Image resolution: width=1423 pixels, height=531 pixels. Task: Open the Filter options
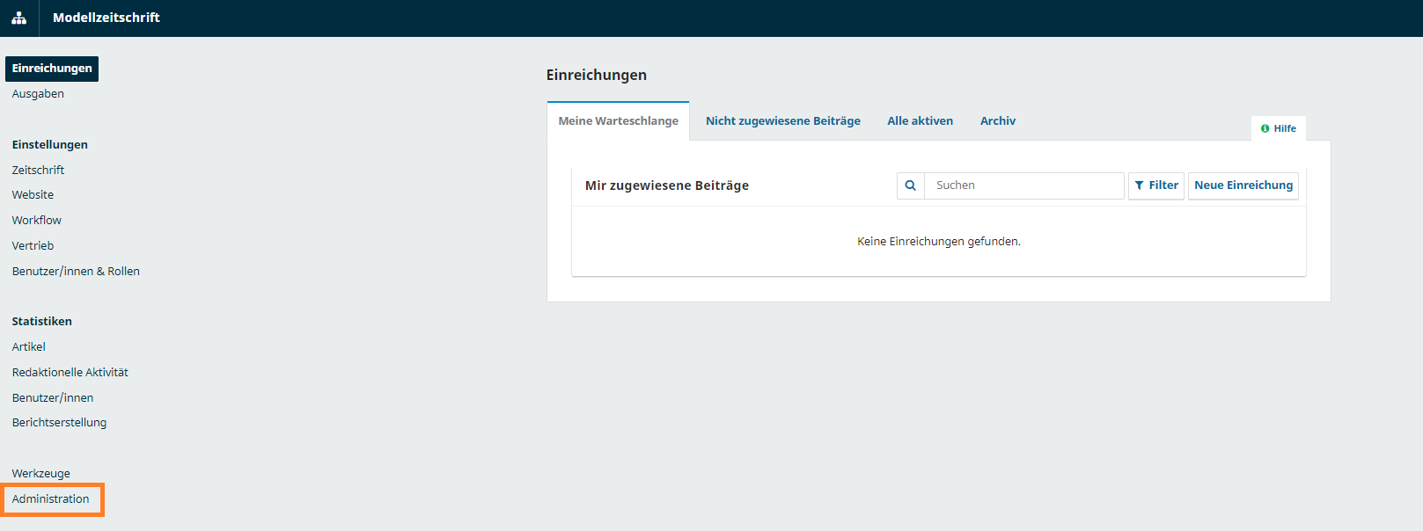[x=1155, y=185]
